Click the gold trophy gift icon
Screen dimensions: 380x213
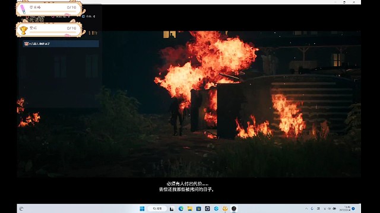coord(23,30)
